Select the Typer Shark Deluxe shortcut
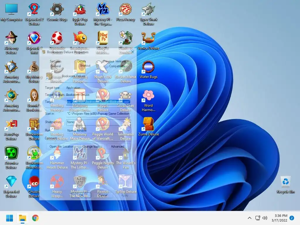The height and width of the screenshot is (225, 300). 149,14
